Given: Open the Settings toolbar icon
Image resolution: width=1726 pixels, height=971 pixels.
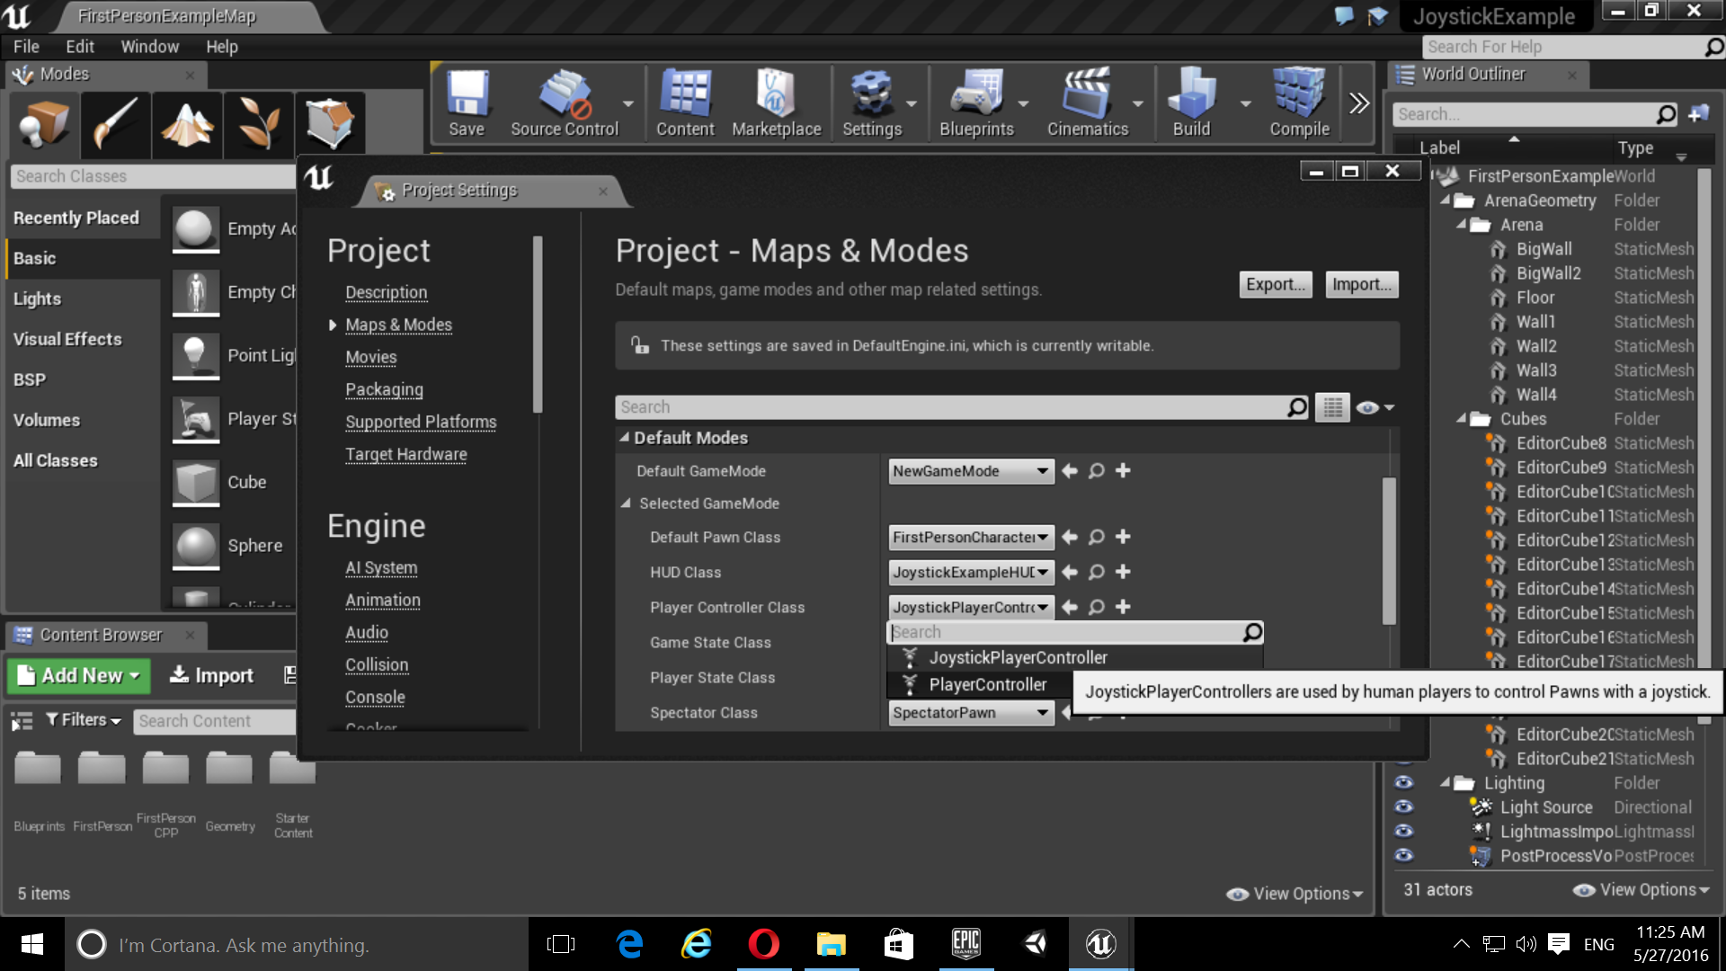Looking at the screenshot, I should coord(871,103).
